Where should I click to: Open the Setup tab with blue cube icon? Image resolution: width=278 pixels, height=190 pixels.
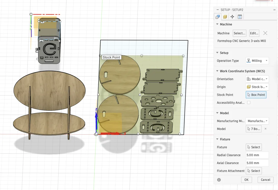(218, 17)
